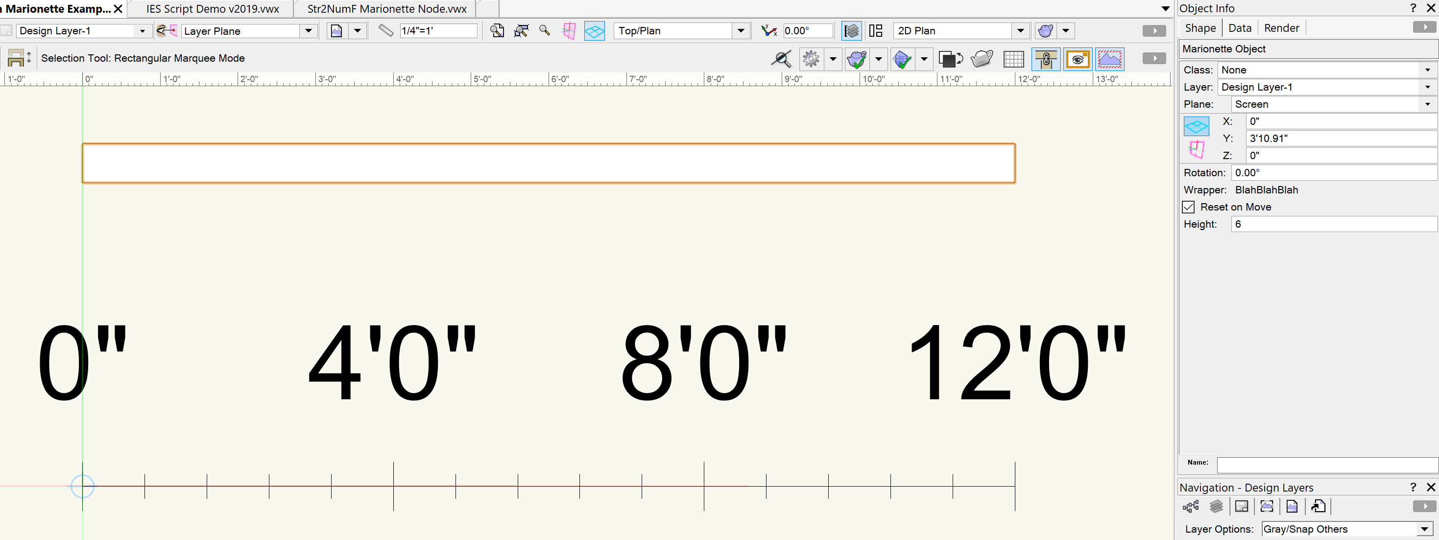Open the working plane pink axes icon
The image size is (1439, 540).
click(569, 31)
